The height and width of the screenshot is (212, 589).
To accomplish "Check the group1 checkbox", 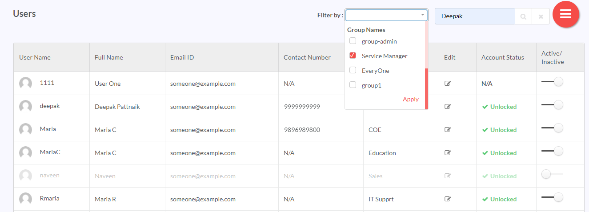I will click(353, 85).
